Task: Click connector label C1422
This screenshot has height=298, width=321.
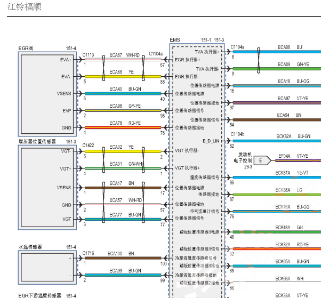Action: click(x=88, y=146)
